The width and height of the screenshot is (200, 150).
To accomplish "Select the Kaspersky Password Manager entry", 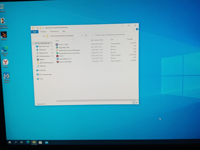I will [68, 50].
